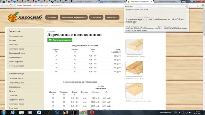Open the Контактная информация page
This screenshot has height=115, width=205.
coord(74,18)
